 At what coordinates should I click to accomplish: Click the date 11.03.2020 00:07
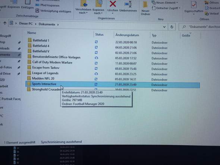[126, 63]
